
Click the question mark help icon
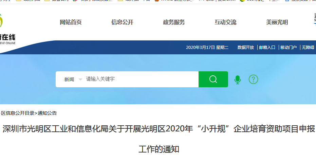click(253, 79)
